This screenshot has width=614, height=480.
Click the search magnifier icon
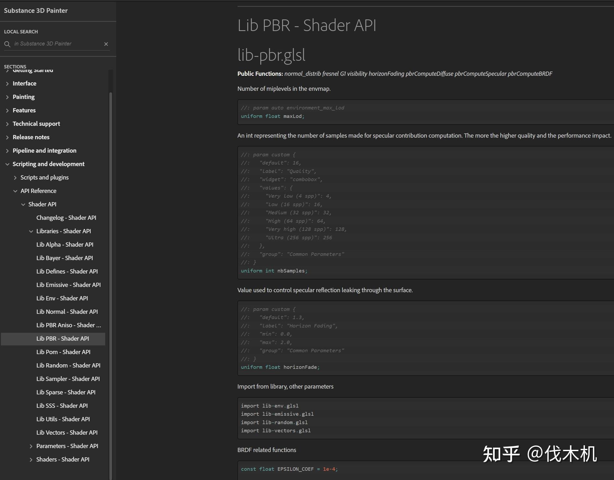[x=7, y=44]
